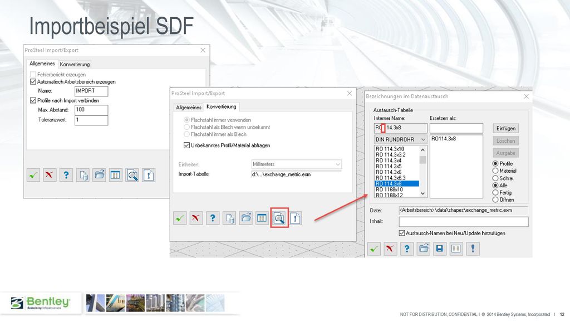Toggle 'Unbekanntes Profil/Material abfragen' checkbox

pyautogui.click(x=187, y=145)
